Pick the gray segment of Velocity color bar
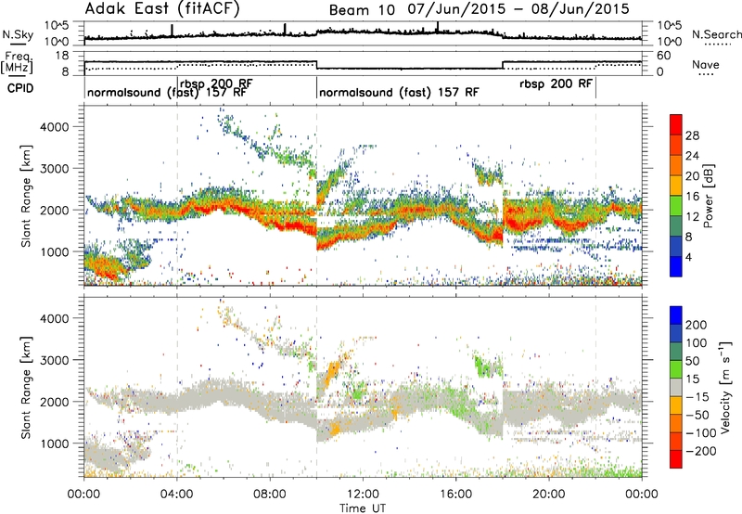This screenshot has height=514, width=742. (x=676, y=387)
